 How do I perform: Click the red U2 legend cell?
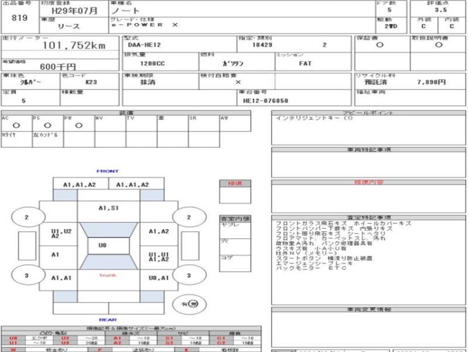point(65,338)
